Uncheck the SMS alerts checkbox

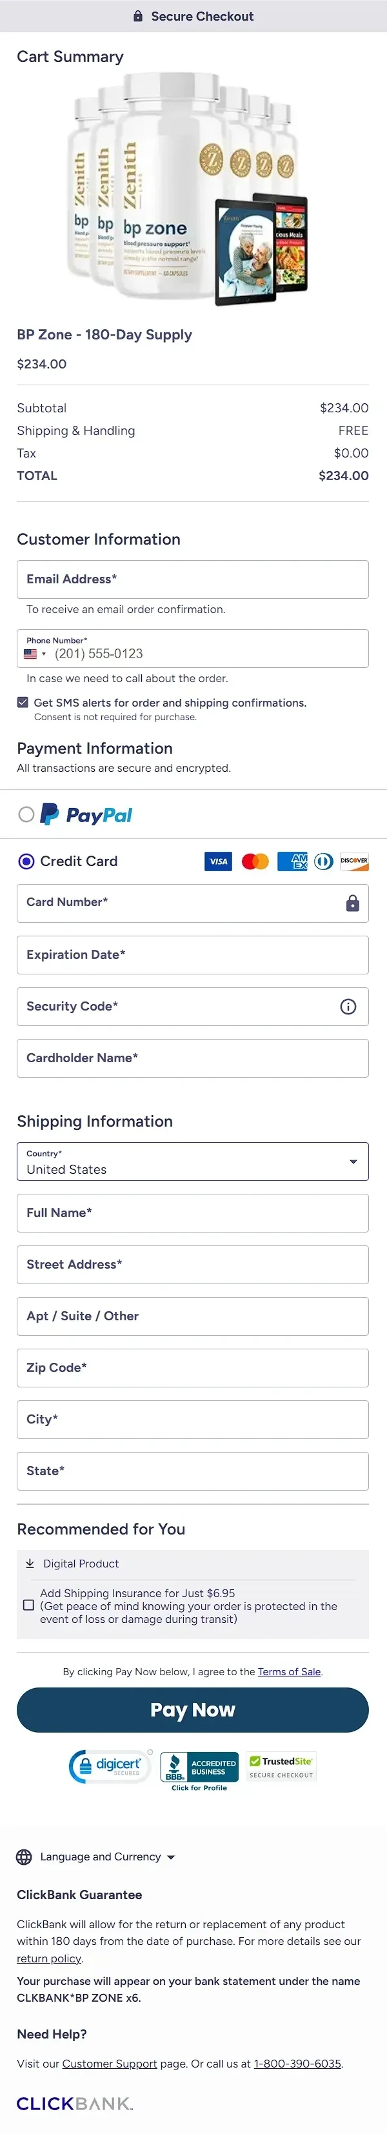pyautogui.click(x=23, y=703)
